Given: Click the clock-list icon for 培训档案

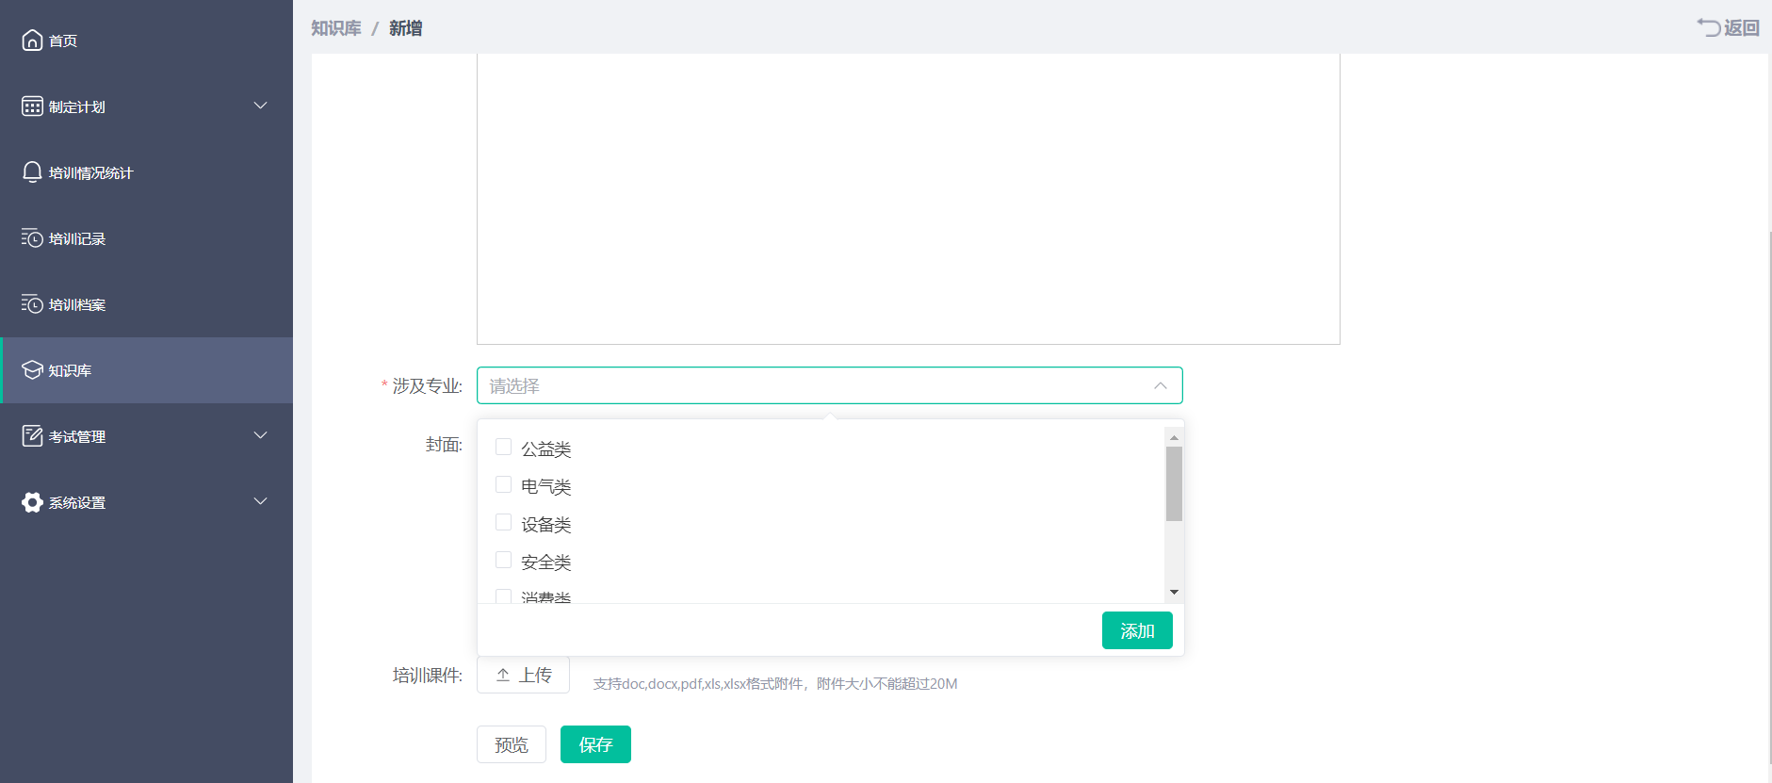Looking at the screenshot, I should (x=32, y=304).
